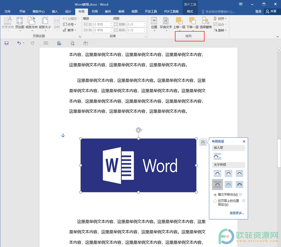
Task: Open the File (文件) tab
Action: pos(7,12)
